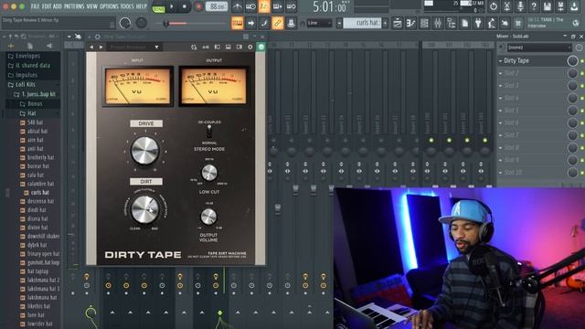The height and width of the screenshot is (329, 585).
Task: Click the red Record button
Action: (x=198, y=6)
